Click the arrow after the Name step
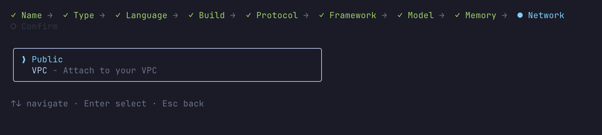This screenshot has height=135, width=602. (50, 15)
